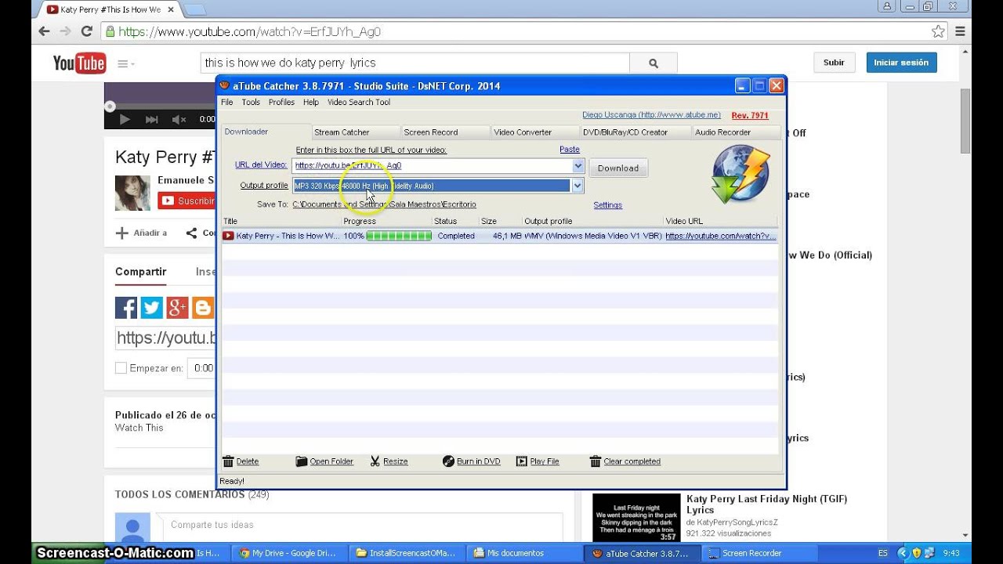Image resolution: width=1003 pixels, height=564 pixels.
Task: Click the Chrome address bar URL
Action: 250,32
